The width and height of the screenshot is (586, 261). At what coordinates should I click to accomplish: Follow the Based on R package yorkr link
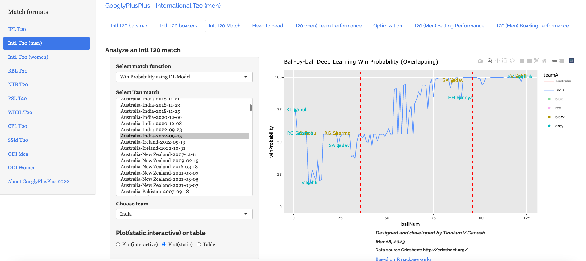tap(403, 259)
